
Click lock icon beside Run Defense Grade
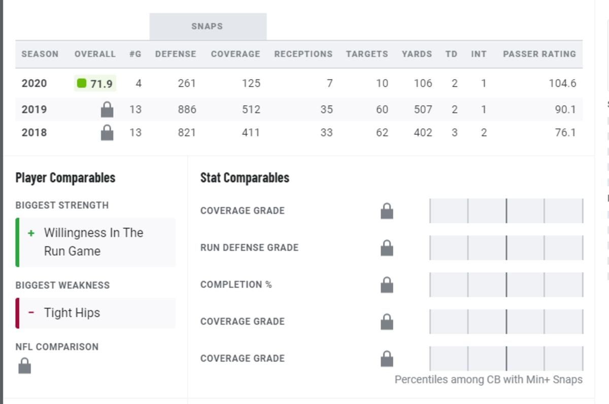pyautogui.click(x=387, y=248)
